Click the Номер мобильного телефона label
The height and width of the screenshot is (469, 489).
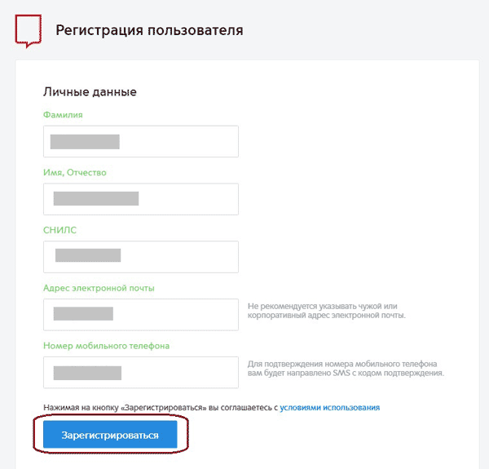coord(106,346)
